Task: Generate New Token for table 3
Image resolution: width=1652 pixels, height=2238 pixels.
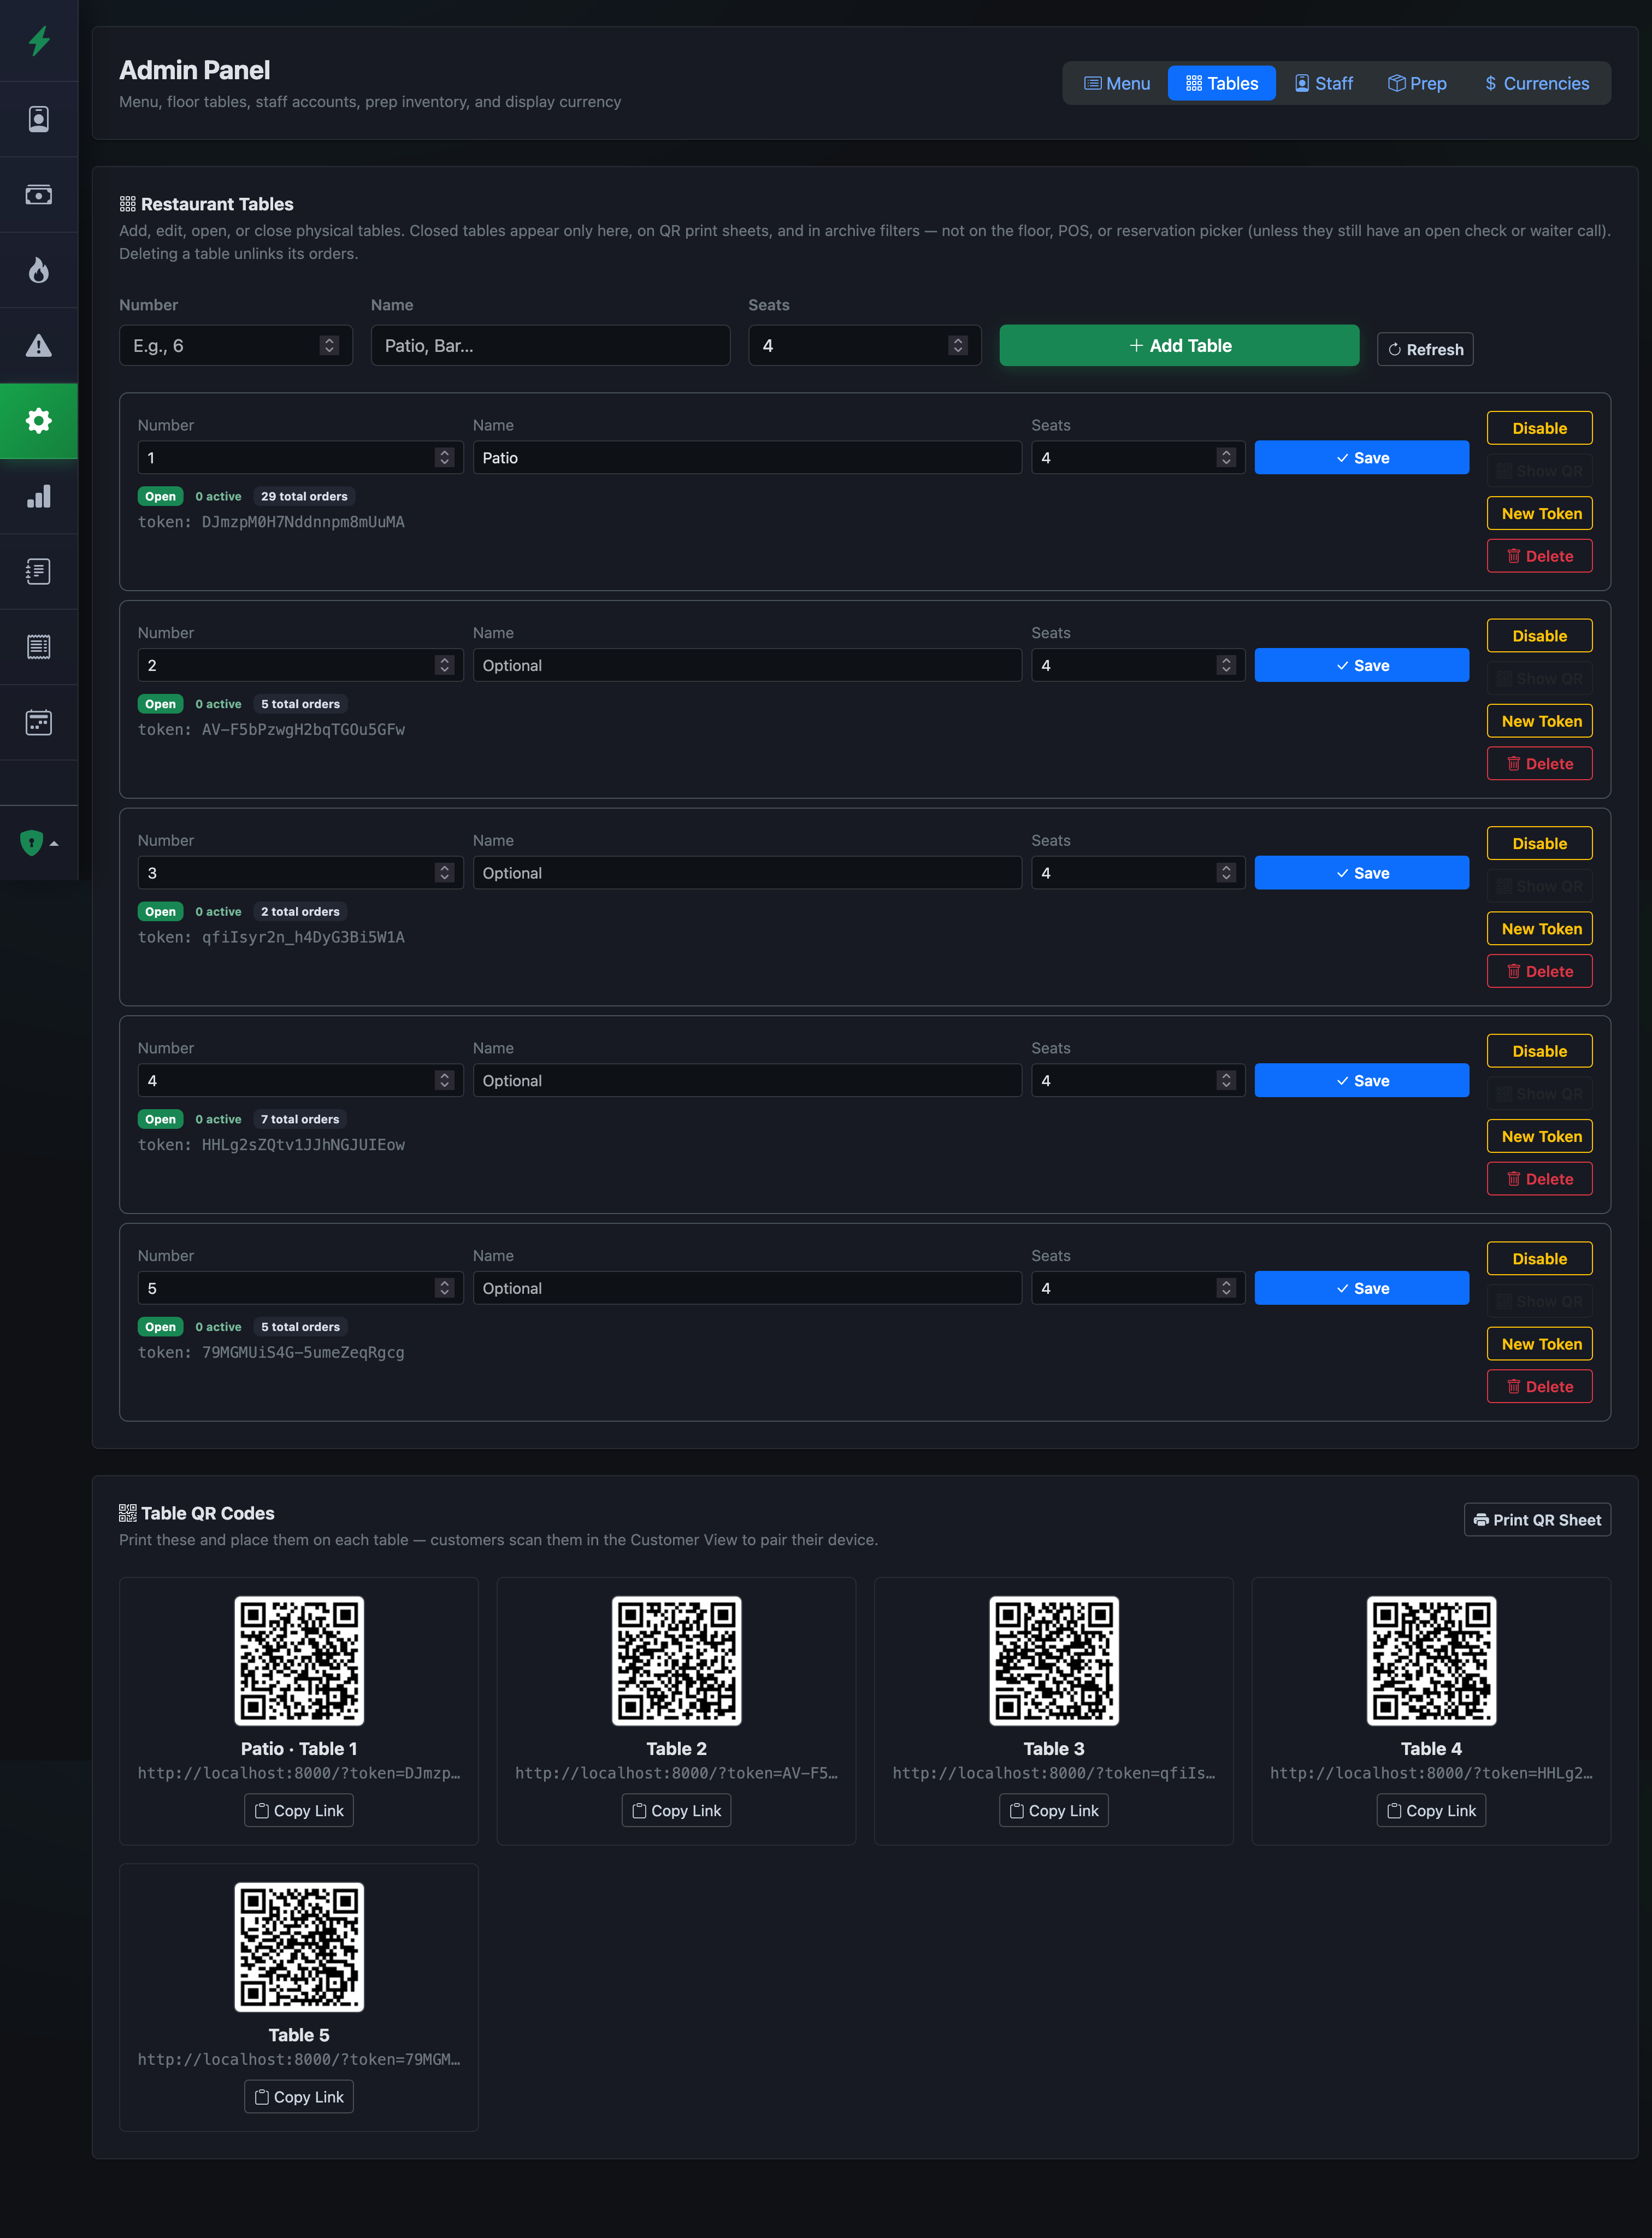Action: click(1539, 929)
